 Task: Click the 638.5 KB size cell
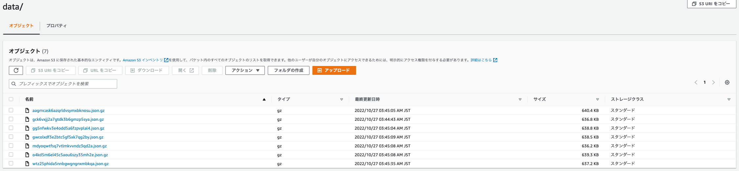(590, 137)
